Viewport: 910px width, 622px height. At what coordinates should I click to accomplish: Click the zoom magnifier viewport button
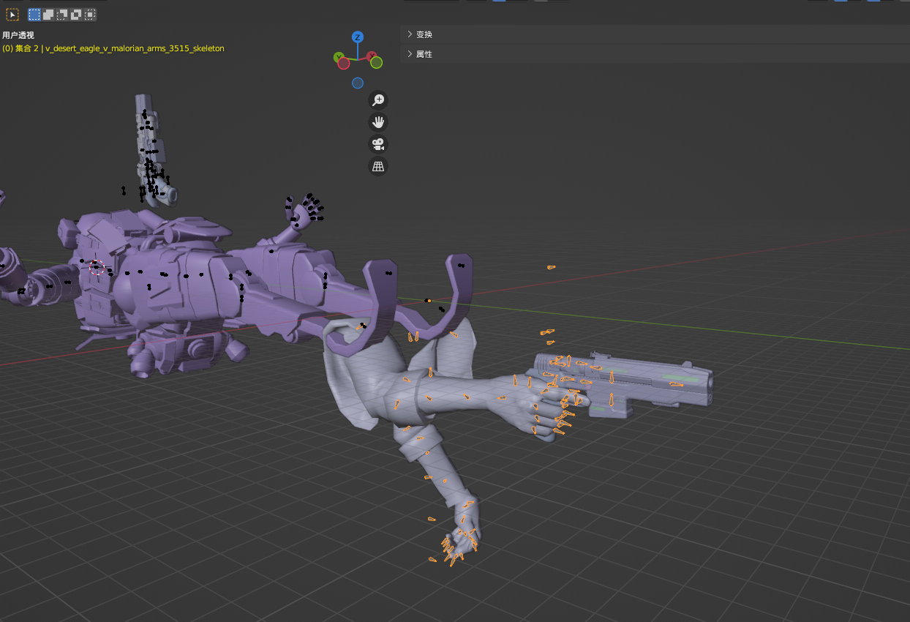coord(378,100)
